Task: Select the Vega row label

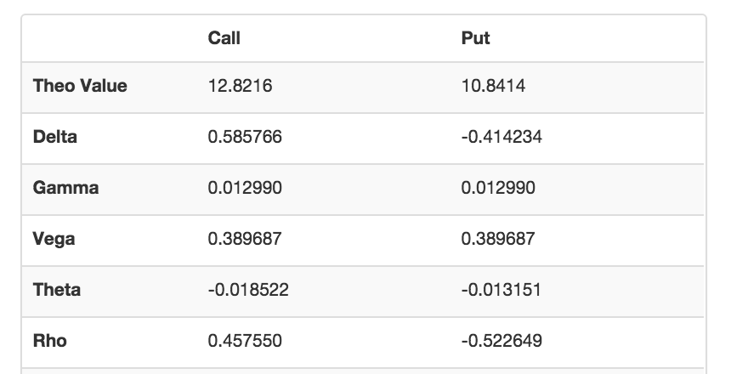Action: [54, 239]
